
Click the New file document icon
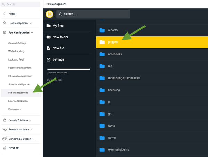click(49, 48)
